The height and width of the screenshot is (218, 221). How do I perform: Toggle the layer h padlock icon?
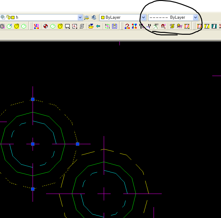[x=8, y=18]
